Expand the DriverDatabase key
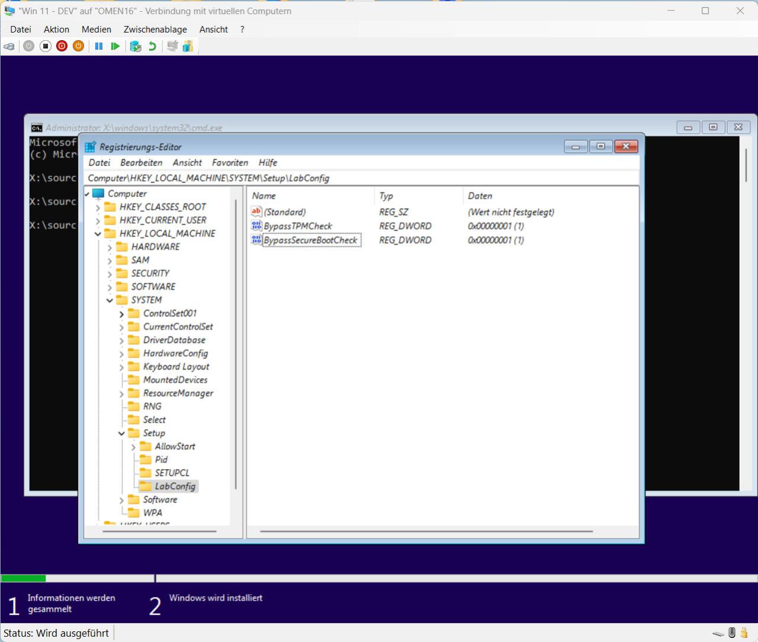The image size is (758, 642). click(x=121, y=340)
